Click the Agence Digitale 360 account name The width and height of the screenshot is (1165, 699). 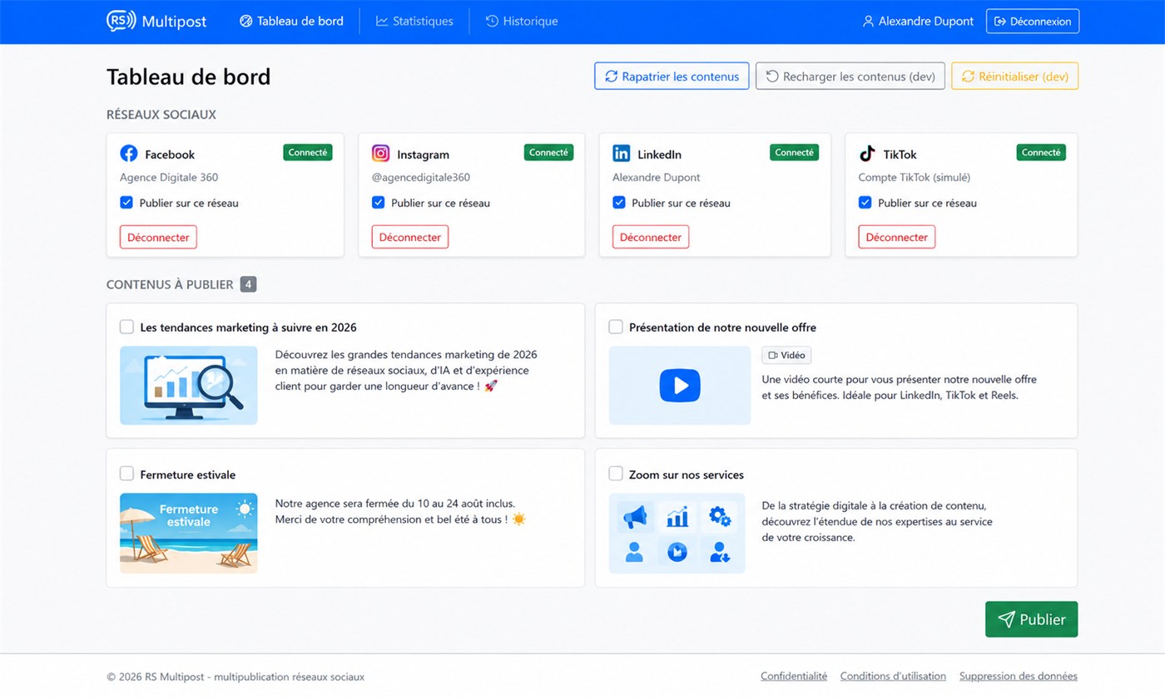[x=169, y=177]
